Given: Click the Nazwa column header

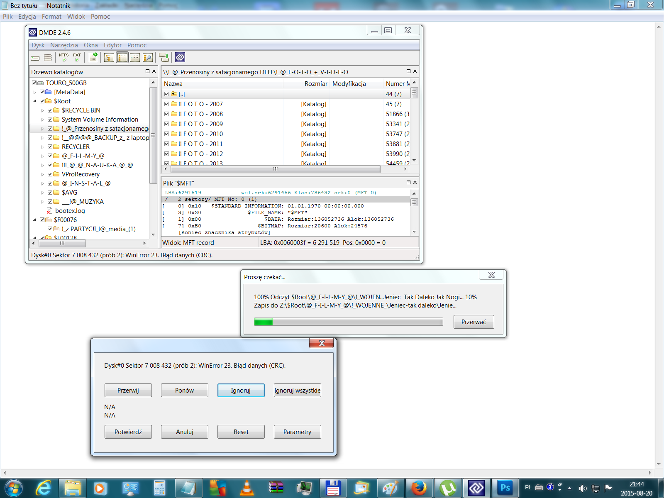Looking at the screenshot, I should [x=223, y=84].
